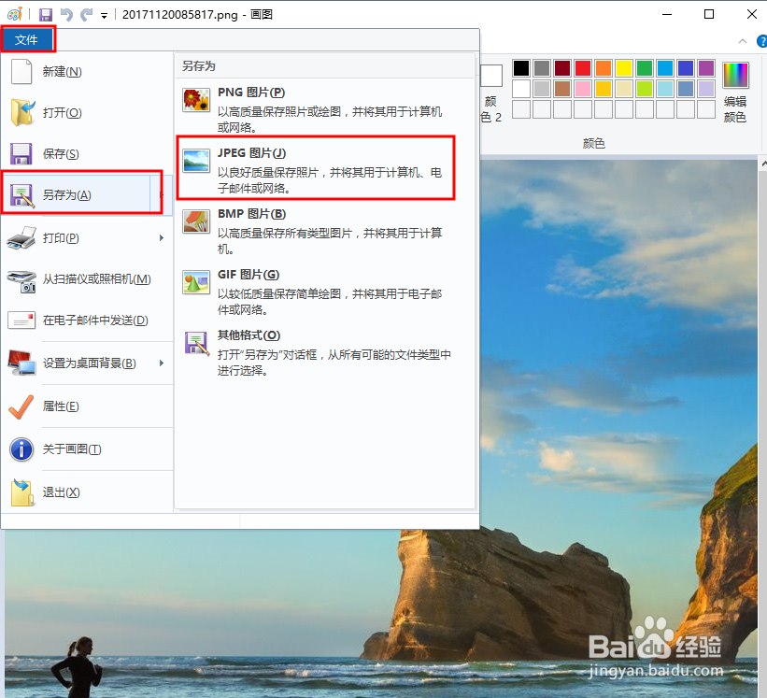Select 从扫描仪或照相机(M) entry
Viewport: 767px width, 698px height.
pyautogui.click(x=87, y=278)
